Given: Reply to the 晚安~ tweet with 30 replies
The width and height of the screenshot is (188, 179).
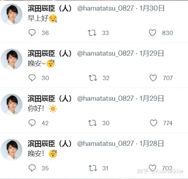Looking at the screenshot, I should [x=32, y=78].
